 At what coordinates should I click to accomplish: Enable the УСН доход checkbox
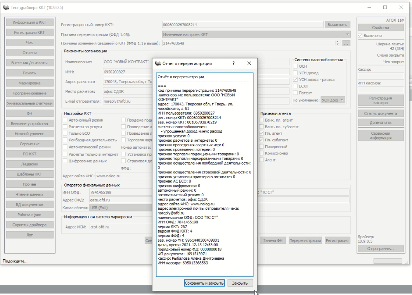[295, 73]
